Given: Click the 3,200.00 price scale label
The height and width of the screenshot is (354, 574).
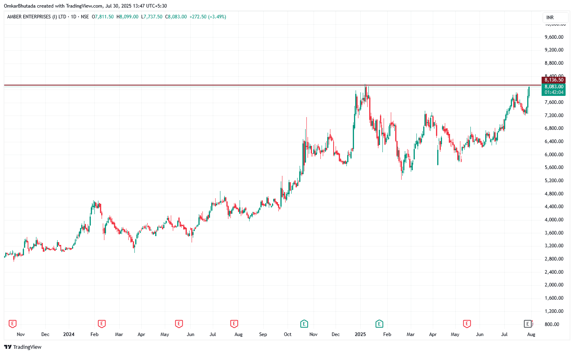Looking at the screenshot, I should [x=554, y=246].
